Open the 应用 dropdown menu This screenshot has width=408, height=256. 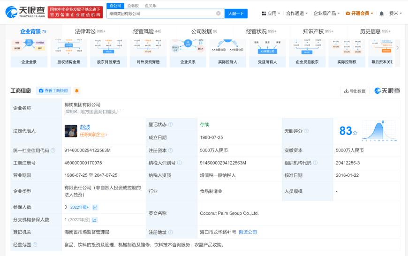(271, 13)
